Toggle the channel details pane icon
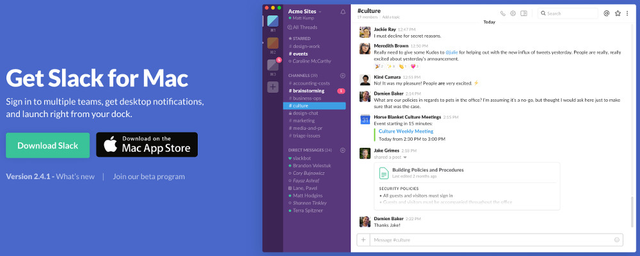Screen dimensions: 640x256 [x=524, y=13]
